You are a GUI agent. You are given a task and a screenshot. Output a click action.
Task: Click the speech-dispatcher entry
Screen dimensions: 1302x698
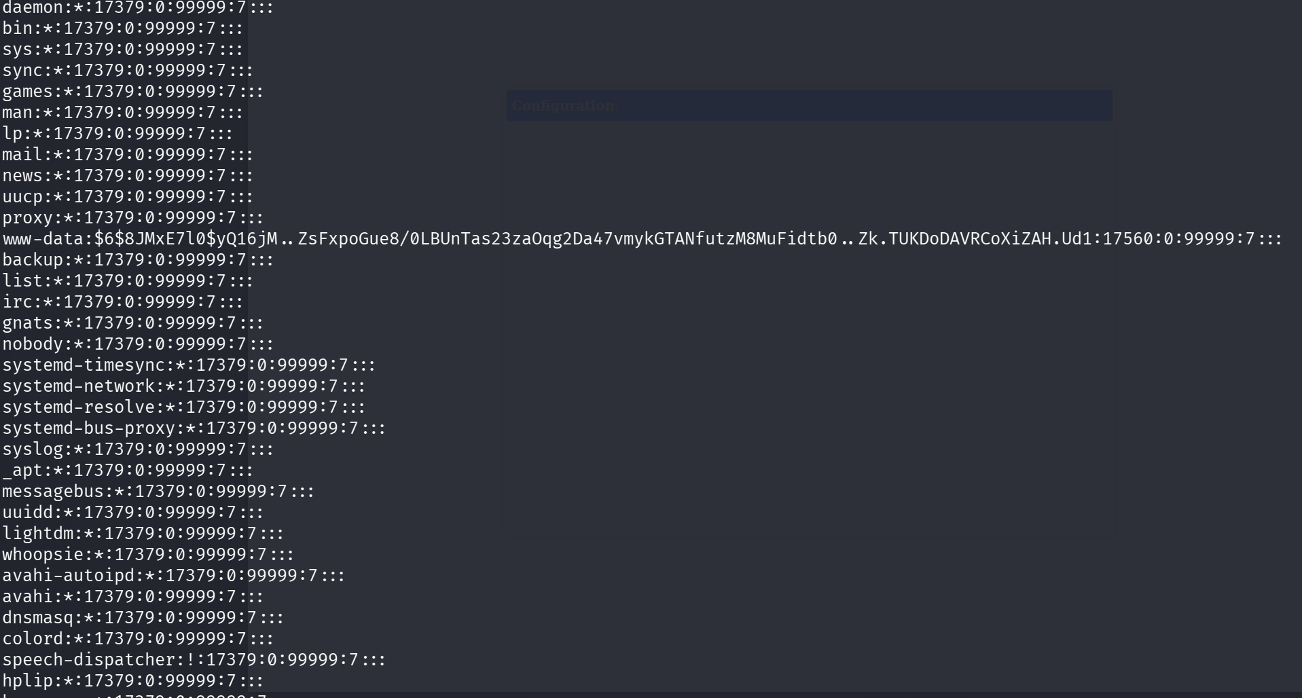194,660
